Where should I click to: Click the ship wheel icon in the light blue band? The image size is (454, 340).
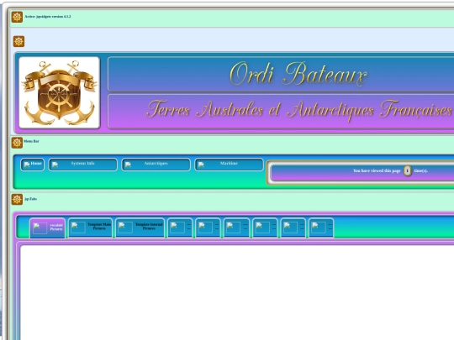click(18, 41)
